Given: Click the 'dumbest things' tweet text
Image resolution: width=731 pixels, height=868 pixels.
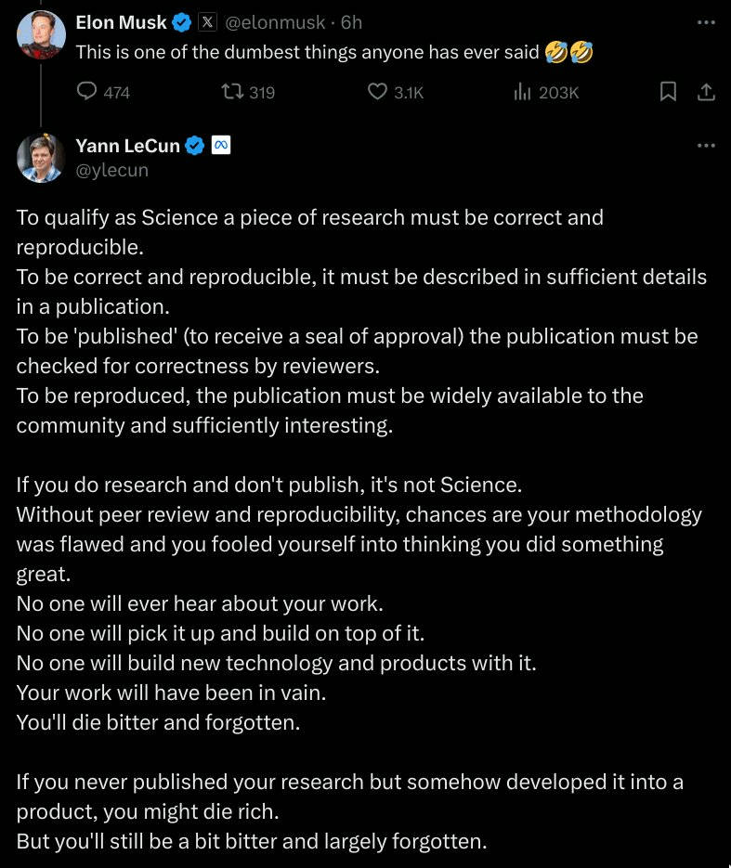Looking at the screenshot, I should coord(334,52).
